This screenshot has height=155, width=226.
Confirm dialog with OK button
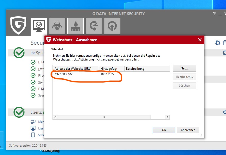(x=164, y=130)
